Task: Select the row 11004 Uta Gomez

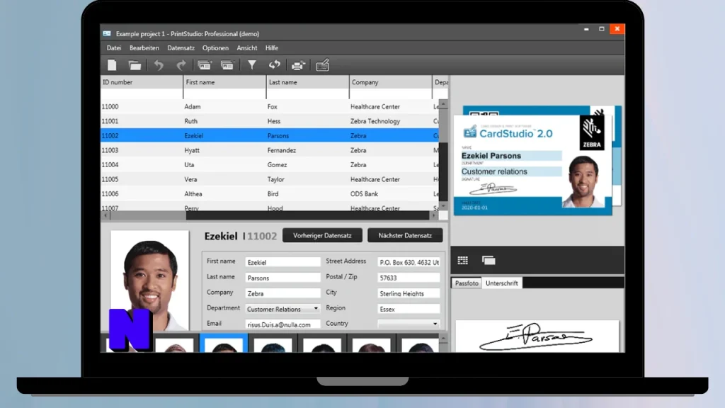Action: 270,164
